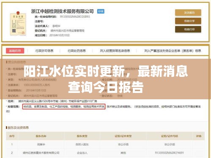
Task: Select the 基础信息 tab
Action: point(15,51)
